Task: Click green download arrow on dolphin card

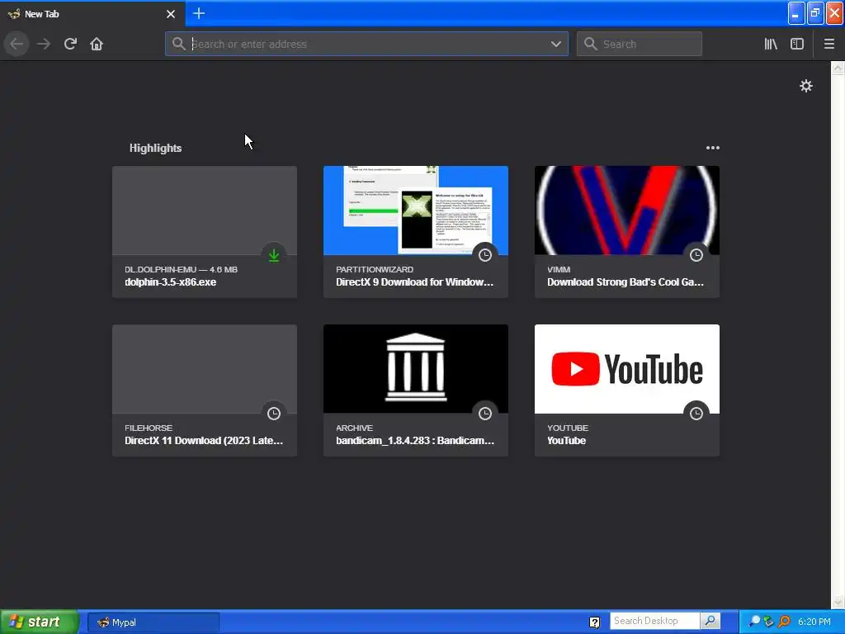Action: click(274, 255)
